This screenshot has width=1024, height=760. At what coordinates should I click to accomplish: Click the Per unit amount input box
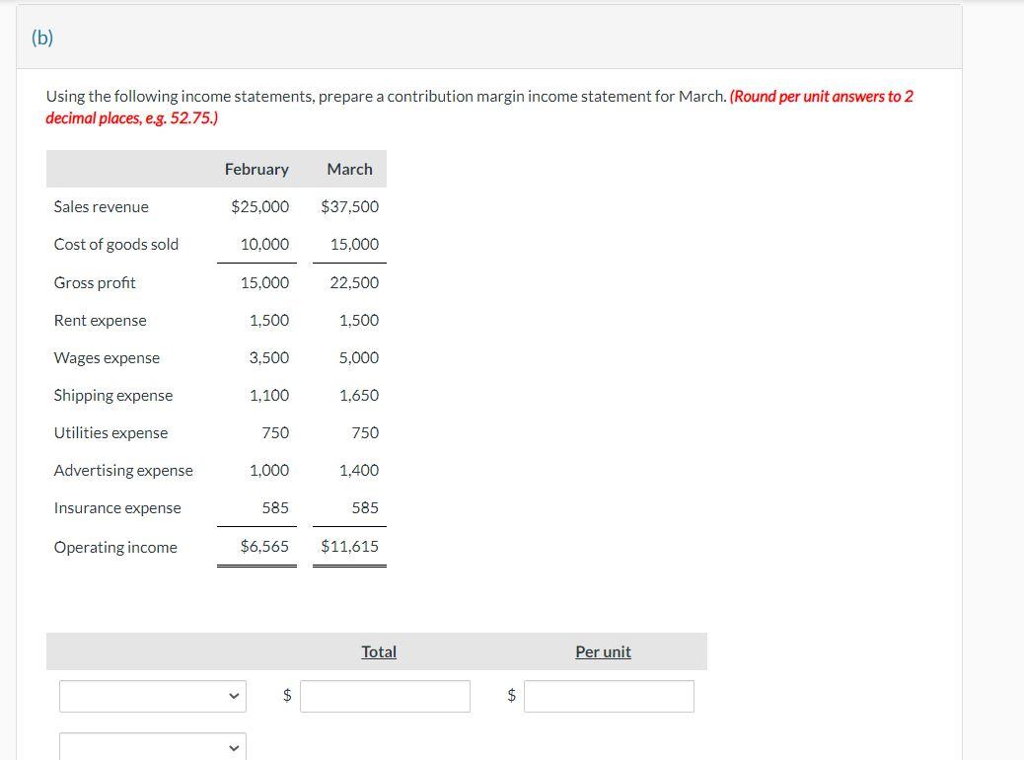(x=609, y=696)
